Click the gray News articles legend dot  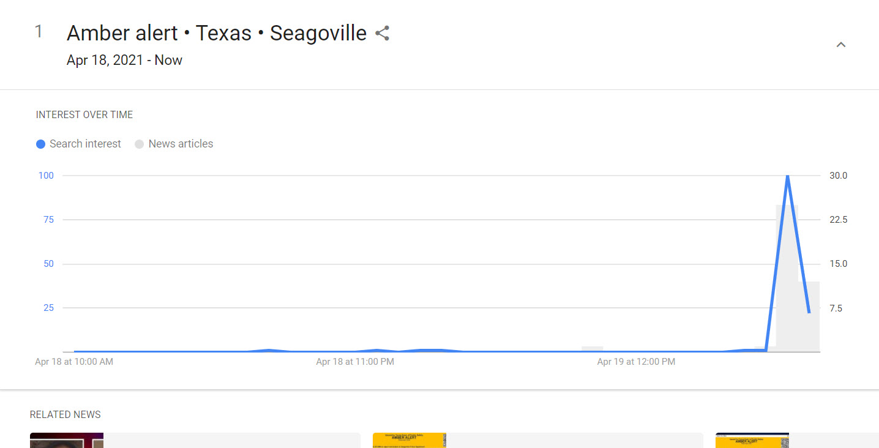(140, 143)
